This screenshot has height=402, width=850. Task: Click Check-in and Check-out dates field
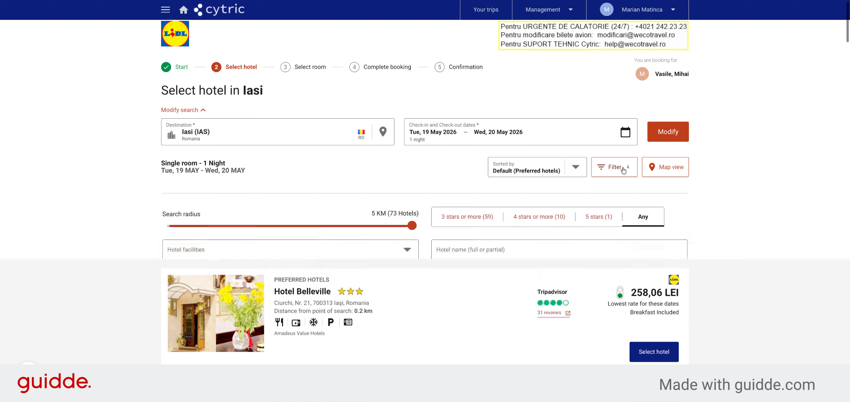[520, 132]
